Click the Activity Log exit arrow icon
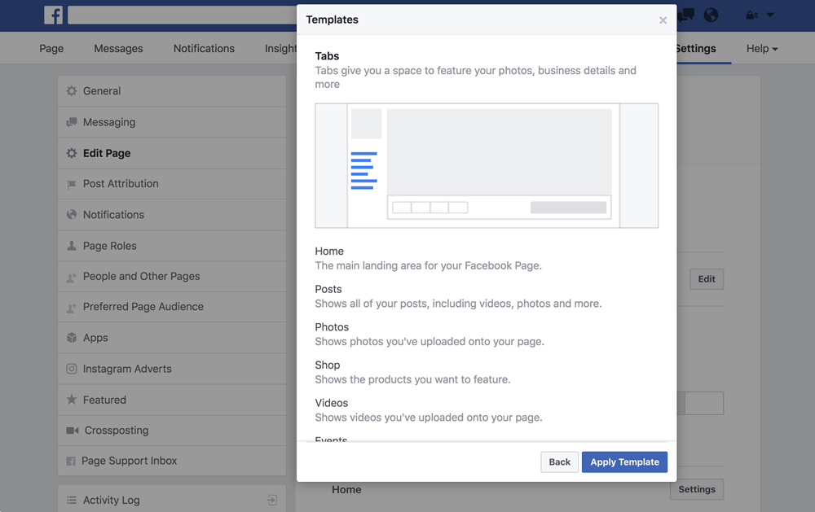Viewport: 815px width, 512px height. pyautogui.click(x=272, y=500)
